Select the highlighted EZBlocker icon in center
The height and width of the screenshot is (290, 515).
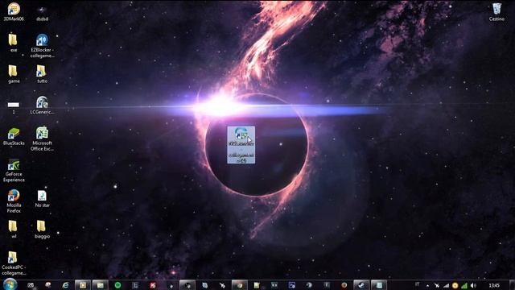pos(241,145)
